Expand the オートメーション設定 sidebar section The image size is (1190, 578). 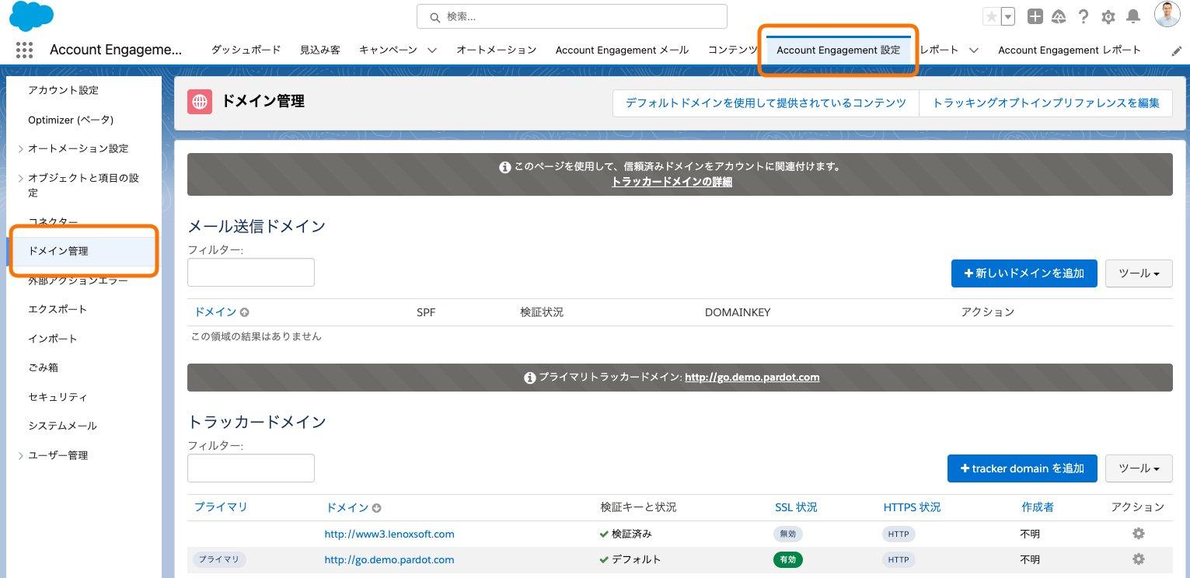21,148
